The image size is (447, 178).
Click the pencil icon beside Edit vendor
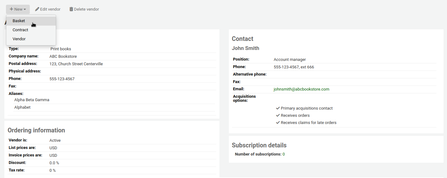(x=37, y=9)
